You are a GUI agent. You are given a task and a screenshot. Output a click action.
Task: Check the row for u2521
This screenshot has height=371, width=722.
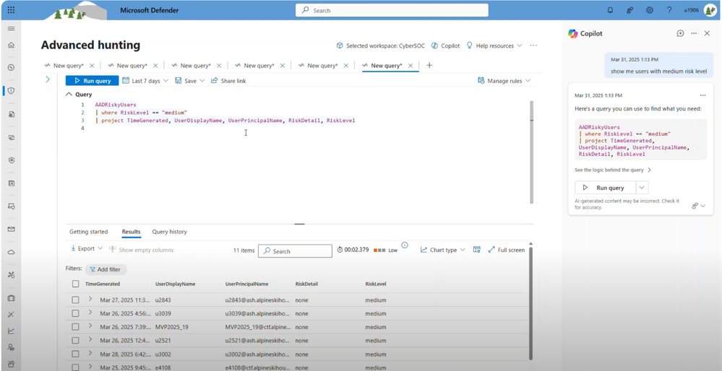[x=75, y=341]
